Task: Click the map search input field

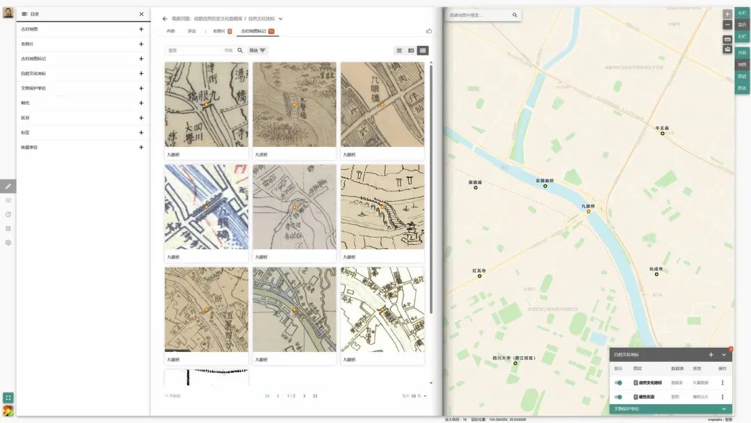Action: (480, 15)
